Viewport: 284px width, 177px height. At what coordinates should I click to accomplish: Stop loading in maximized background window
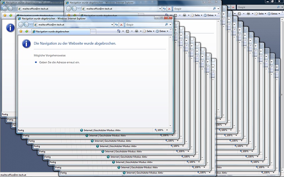click(x=233, y=7)
